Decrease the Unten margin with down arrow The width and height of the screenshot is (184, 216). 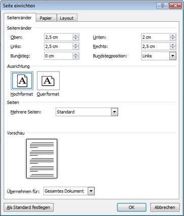(x=173, y=39)
